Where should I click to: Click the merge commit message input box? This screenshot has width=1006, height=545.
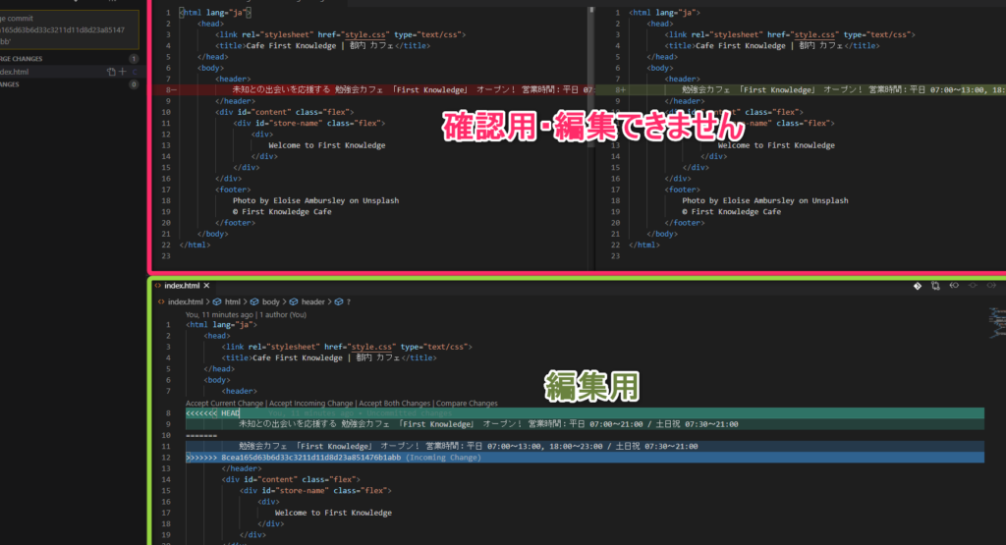click(69, 29)
